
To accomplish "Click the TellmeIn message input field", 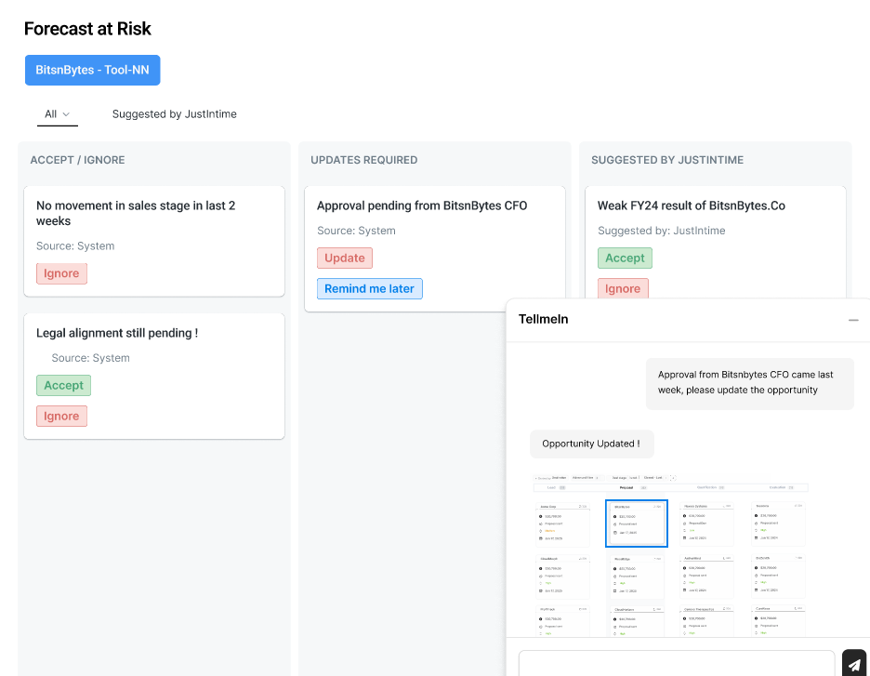I will pos(676,663).
